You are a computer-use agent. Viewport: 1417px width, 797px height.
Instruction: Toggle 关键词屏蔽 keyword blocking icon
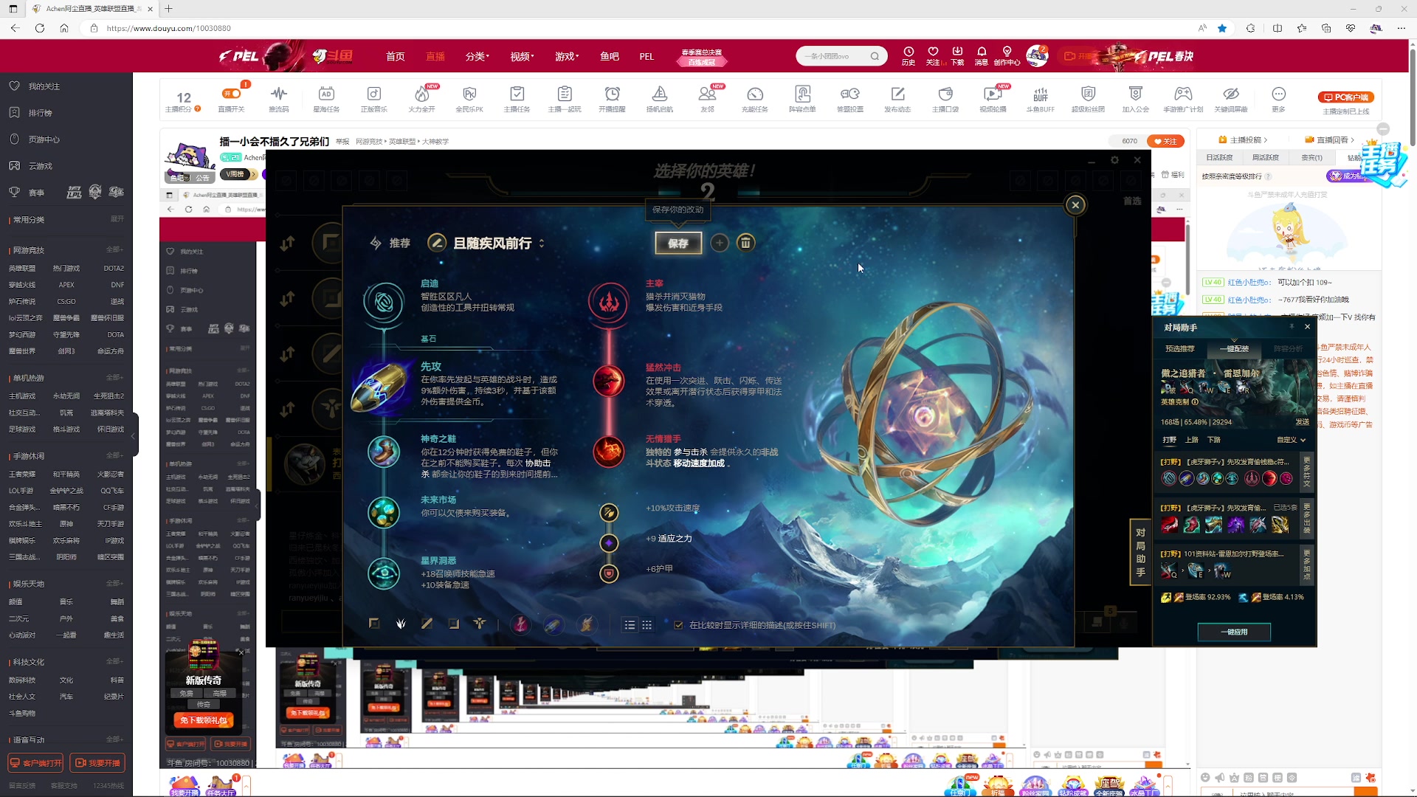[x=1230, y=99]
